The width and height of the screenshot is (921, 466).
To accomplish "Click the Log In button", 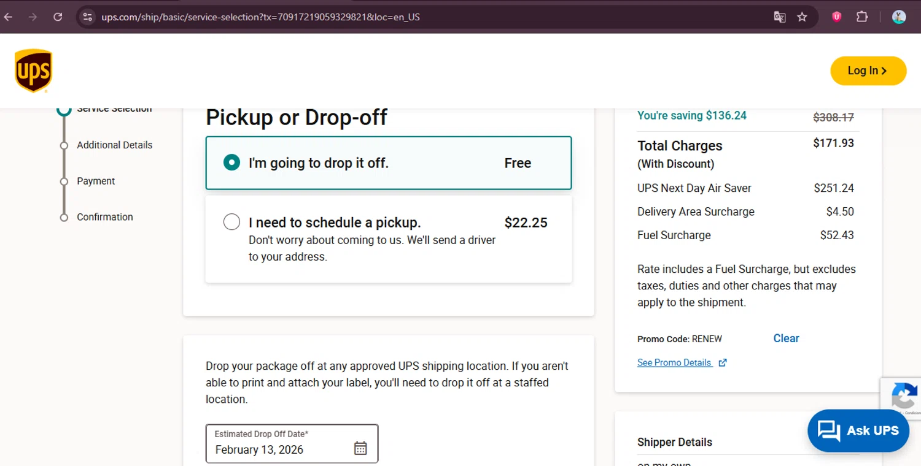I will (x=868, y=71).
